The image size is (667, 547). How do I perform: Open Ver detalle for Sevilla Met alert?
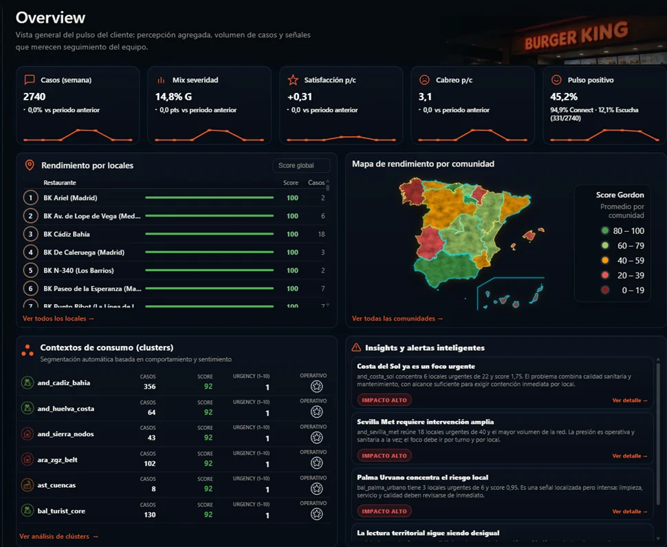tap(630, 456)
